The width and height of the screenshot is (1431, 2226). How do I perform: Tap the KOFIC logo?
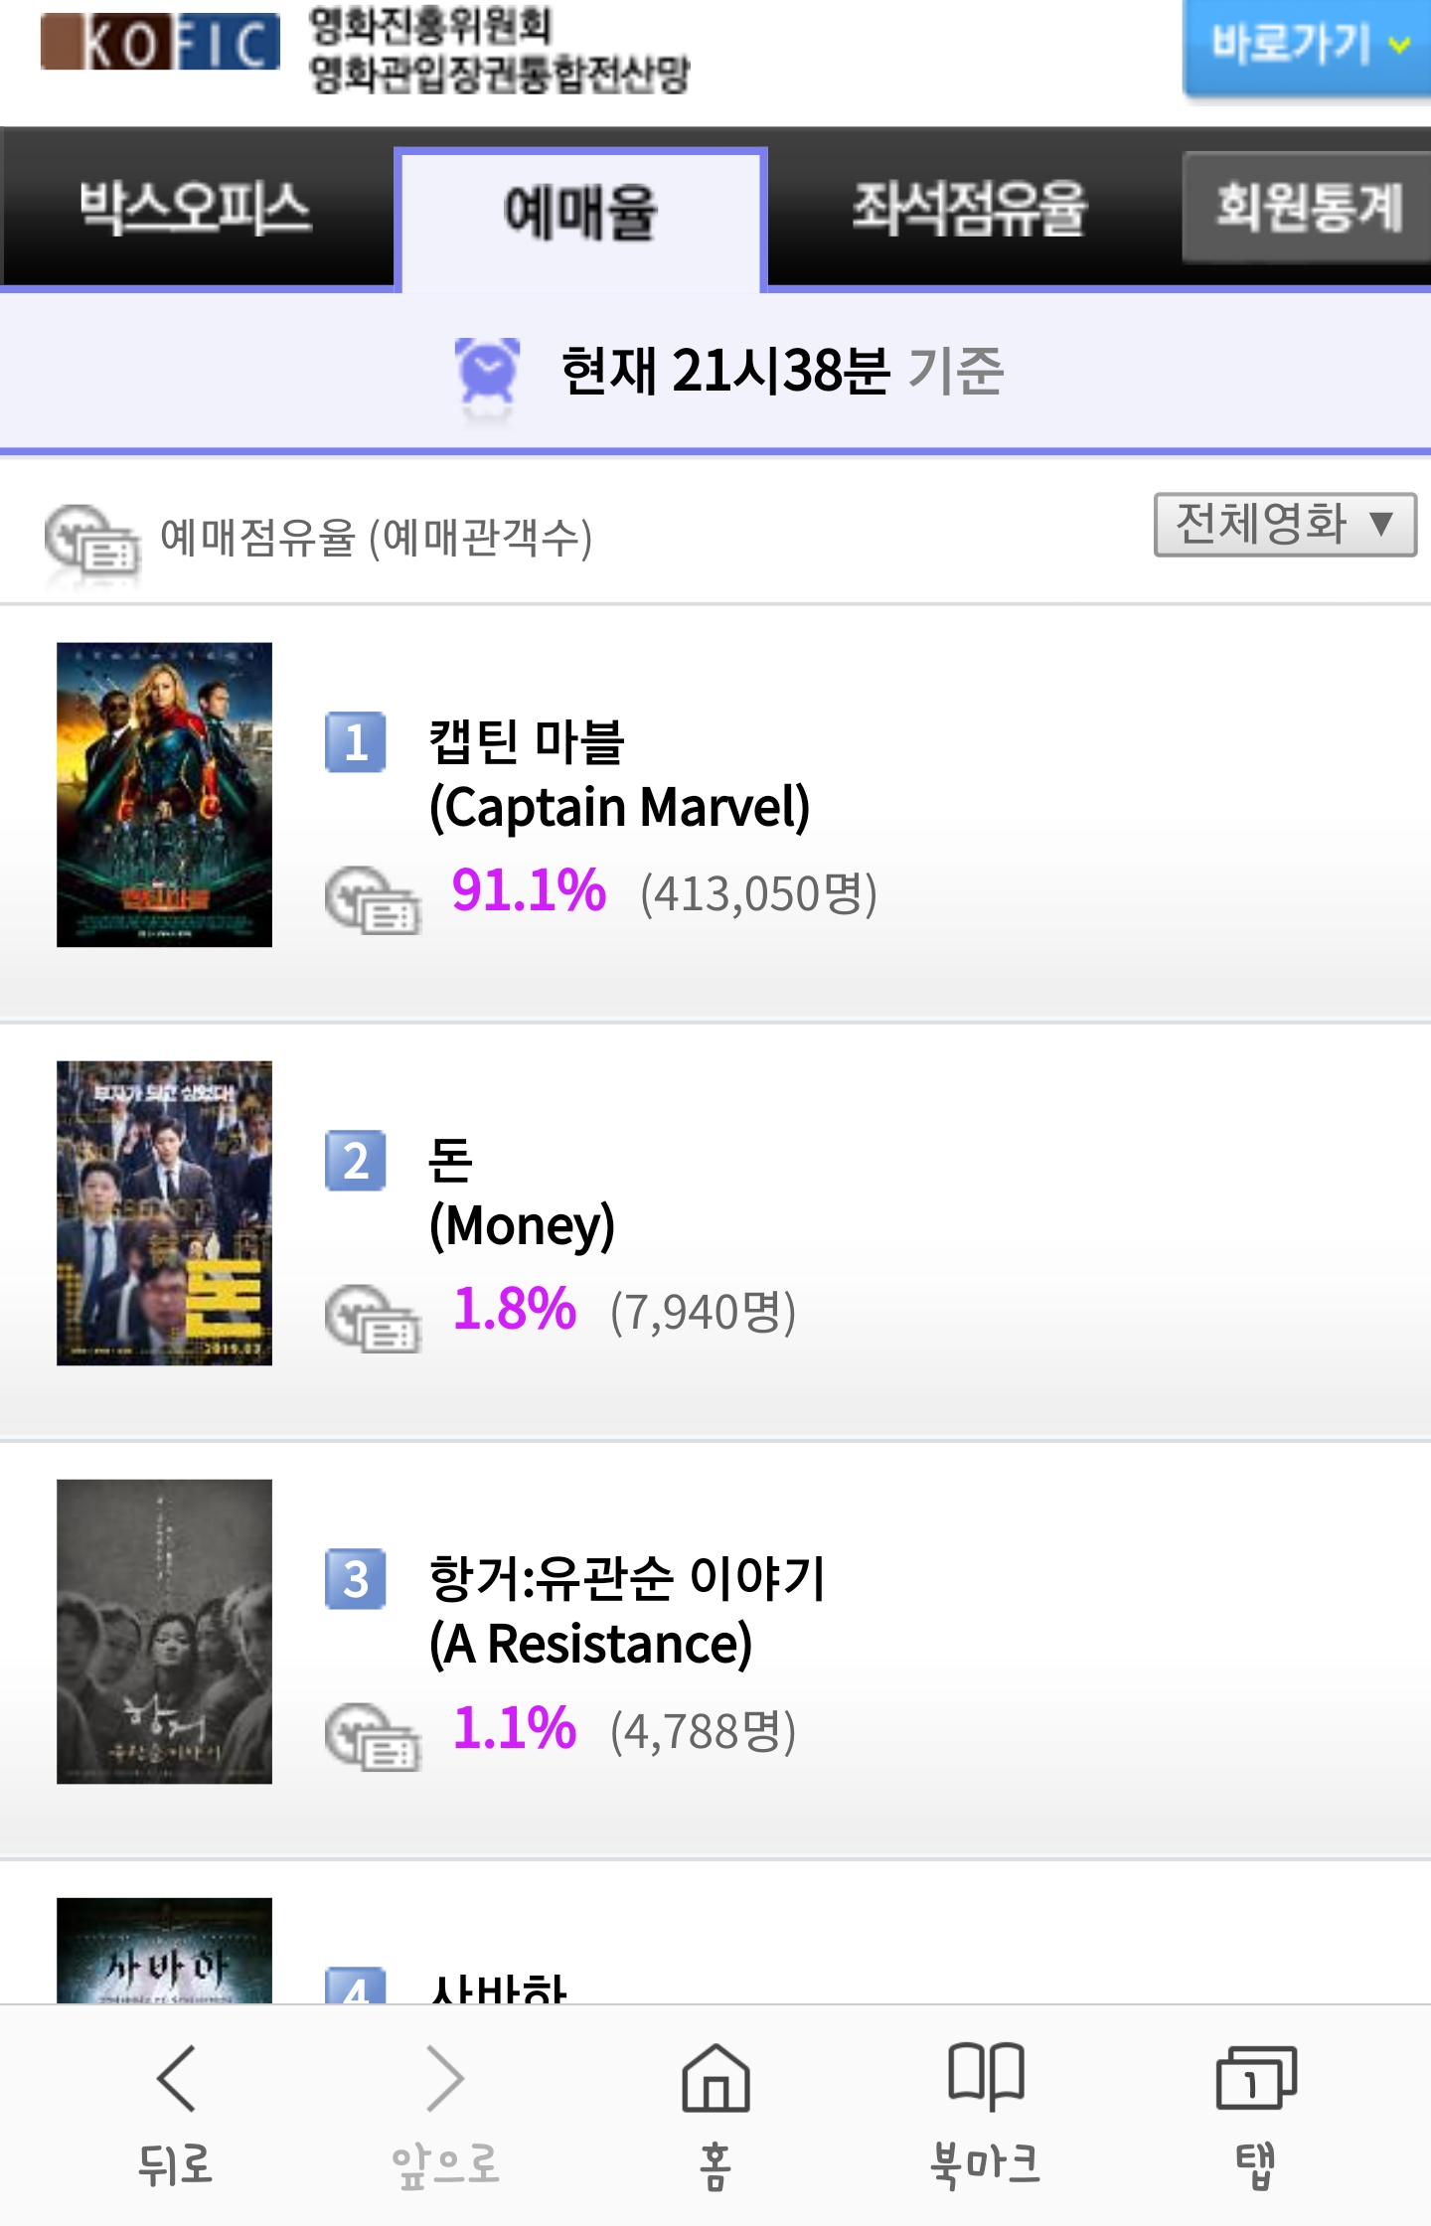click(160, 43)
